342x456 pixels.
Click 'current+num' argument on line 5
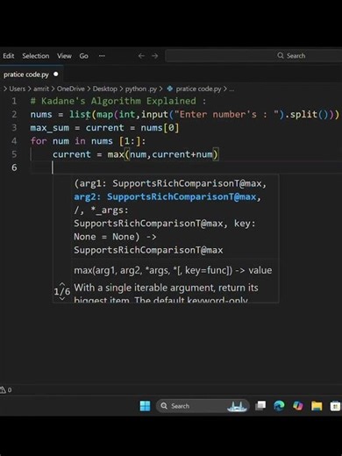point(182,154)
